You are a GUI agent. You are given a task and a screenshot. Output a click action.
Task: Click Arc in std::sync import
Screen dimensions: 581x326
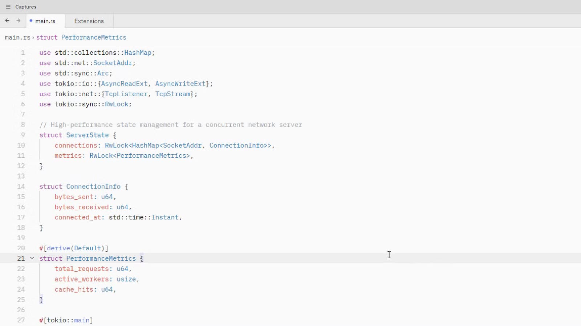[x=103, y=73]
